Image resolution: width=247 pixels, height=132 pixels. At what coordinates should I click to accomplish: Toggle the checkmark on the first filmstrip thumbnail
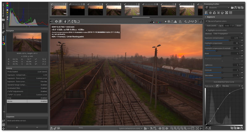(53, 7)
